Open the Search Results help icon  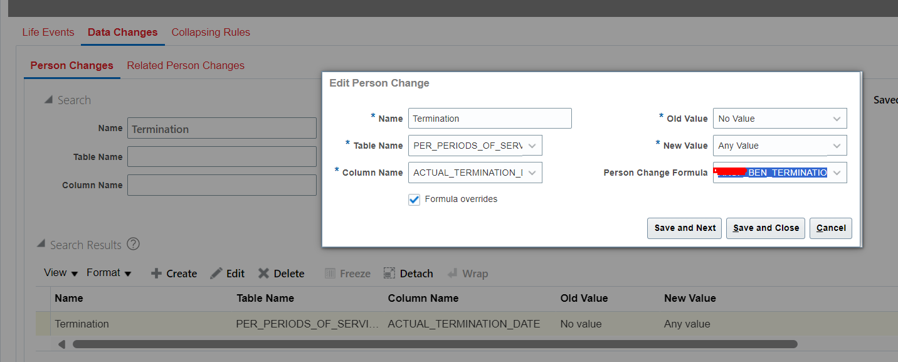[x=133, y=245]
